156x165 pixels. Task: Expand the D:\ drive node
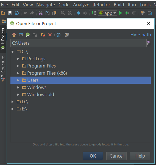13,102
